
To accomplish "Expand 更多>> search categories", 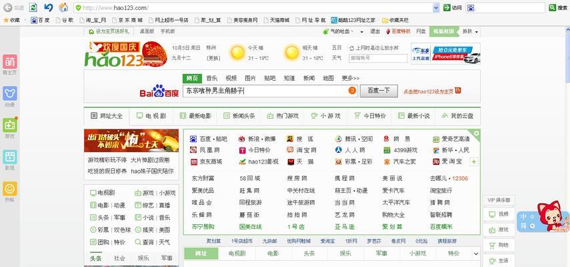I will [x=351, y=78].
